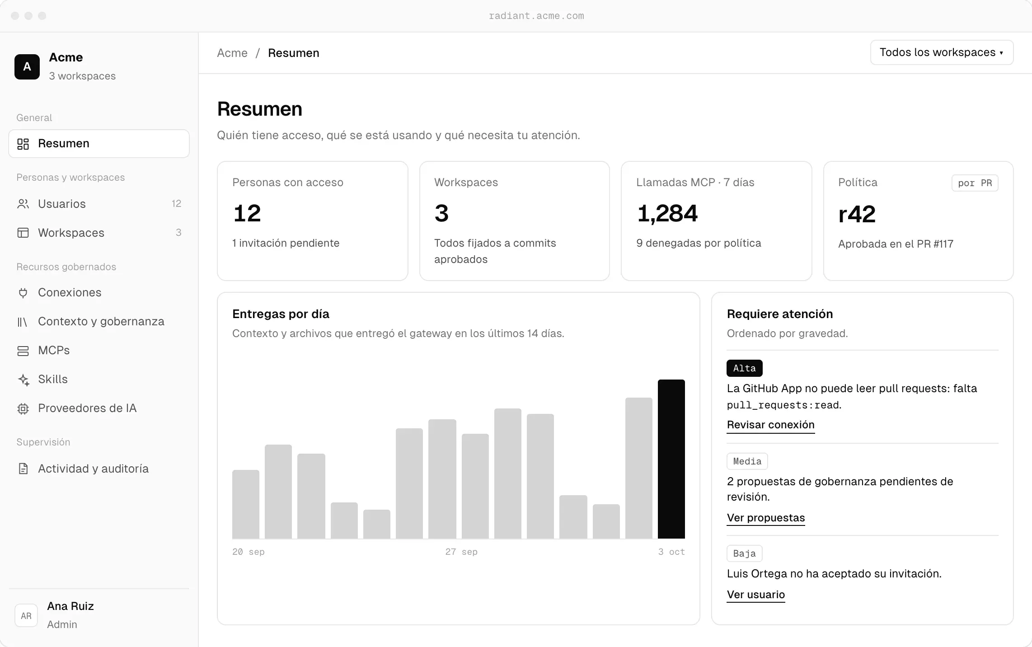
Task: Click the Revisar conexión link
Action: click(770, 425)
